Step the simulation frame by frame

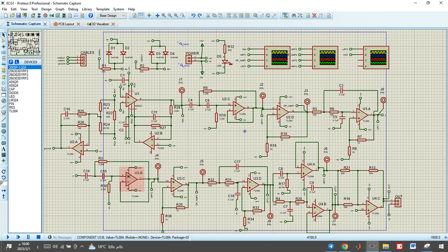pyautogui.click(x=18, y=237)
